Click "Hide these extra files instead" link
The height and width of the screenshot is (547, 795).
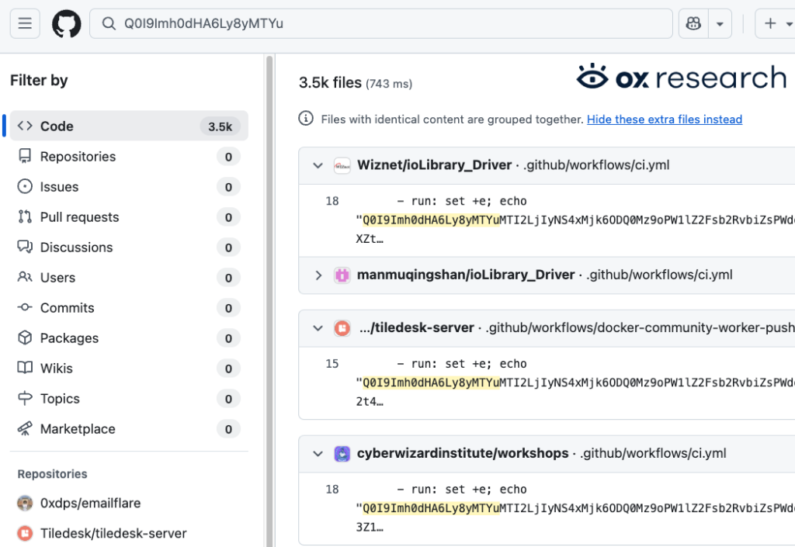pos(665,119)
